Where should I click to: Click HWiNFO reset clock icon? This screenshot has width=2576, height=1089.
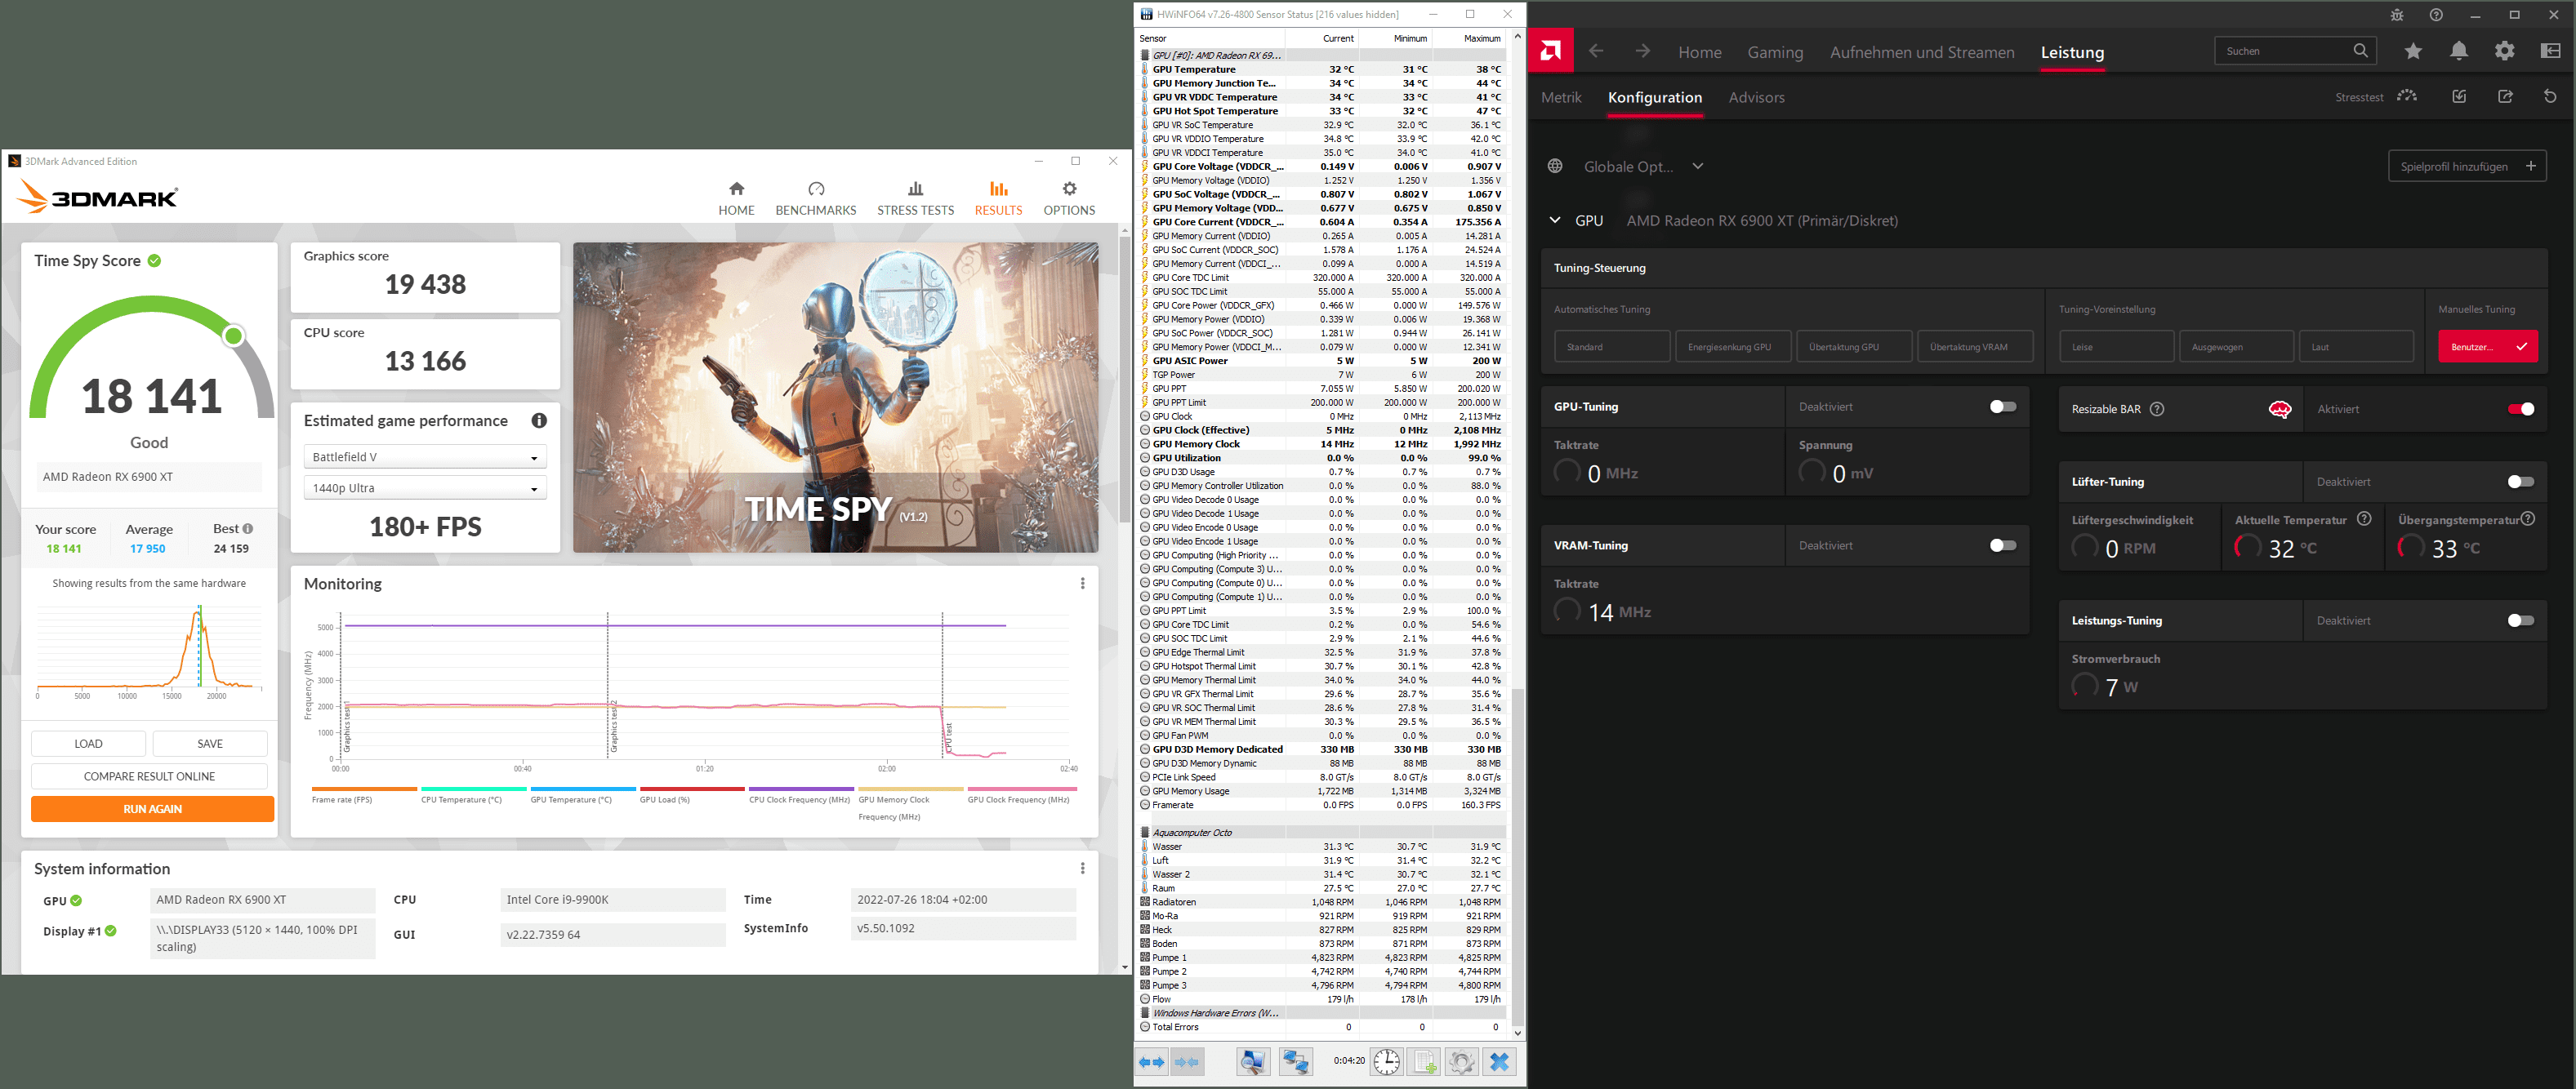[x=1386, y=1062]
